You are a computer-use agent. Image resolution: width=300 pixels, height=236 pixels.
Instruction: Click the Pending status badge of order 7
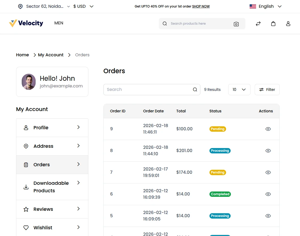click(217, 172)
